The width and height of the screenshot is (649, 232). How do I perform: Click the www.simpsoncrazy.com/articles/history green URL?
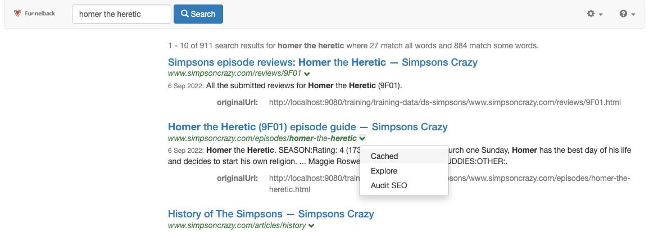(237, 226)
